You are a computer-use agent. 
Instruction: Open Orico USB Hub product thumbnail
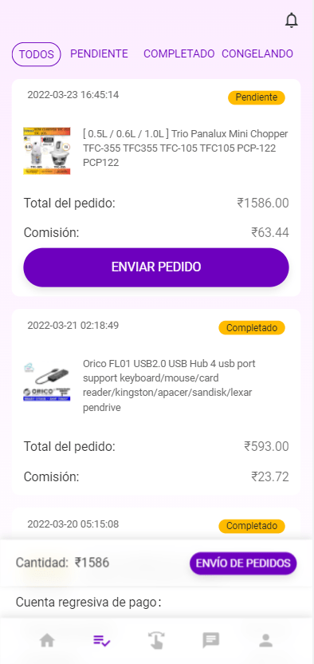point(47,382)
